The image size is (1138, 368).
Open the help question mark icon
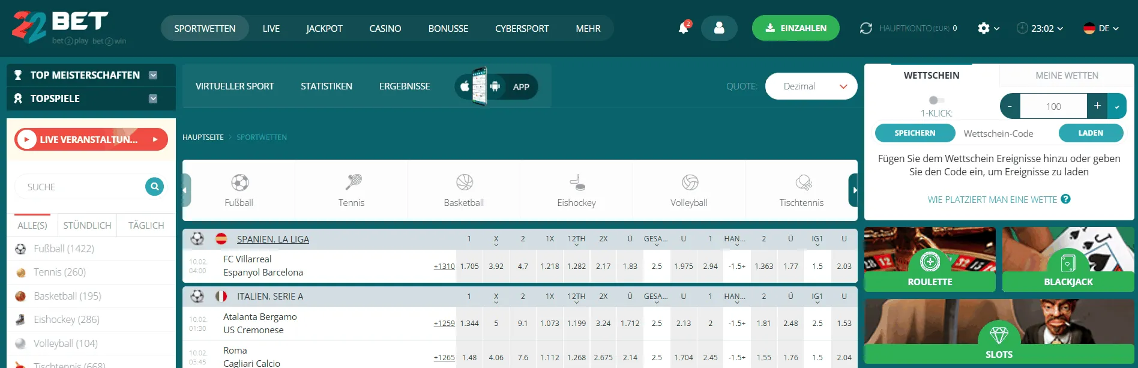click(x=1065, y=199)
